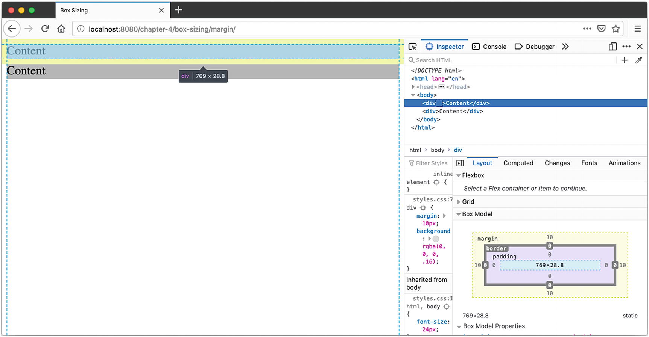Pick a color from page with eyedropper

point(638,60)
